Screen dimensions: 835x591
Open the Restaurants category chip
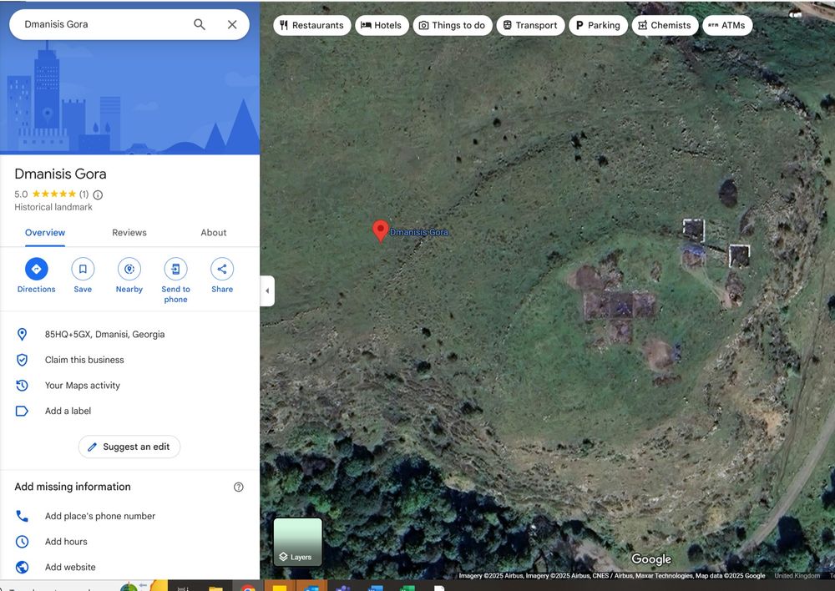pos(312,25)
